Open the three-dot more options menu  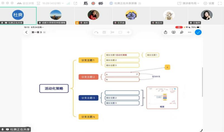point(190,32)
